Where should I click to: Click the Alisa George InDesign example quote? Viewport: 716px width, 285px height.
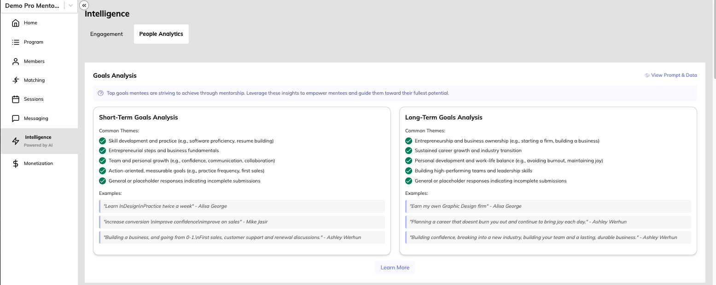pyautogui.click(x=242, y=206)
